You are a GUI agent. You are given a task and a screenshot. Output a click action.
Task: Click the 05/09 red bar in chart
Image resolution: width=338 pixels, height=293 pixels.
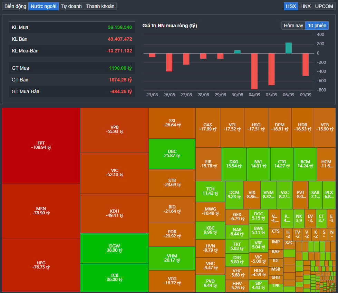tap(271, 69)
